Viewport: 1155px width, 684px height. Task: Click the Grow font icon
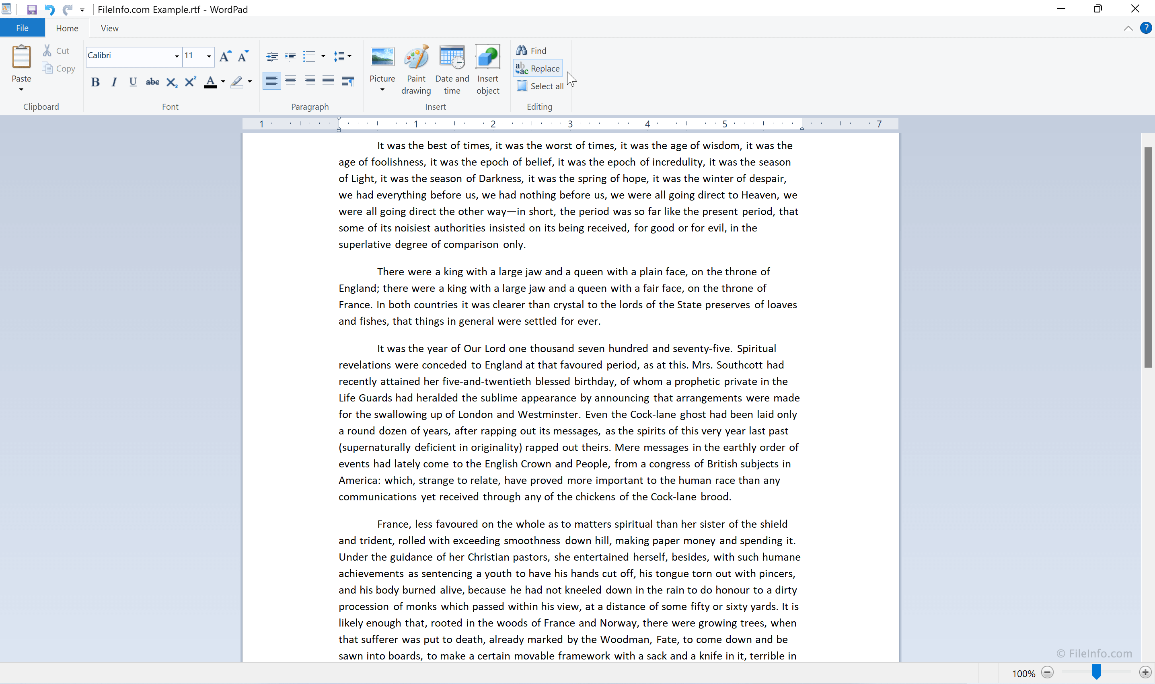[225, 56]
